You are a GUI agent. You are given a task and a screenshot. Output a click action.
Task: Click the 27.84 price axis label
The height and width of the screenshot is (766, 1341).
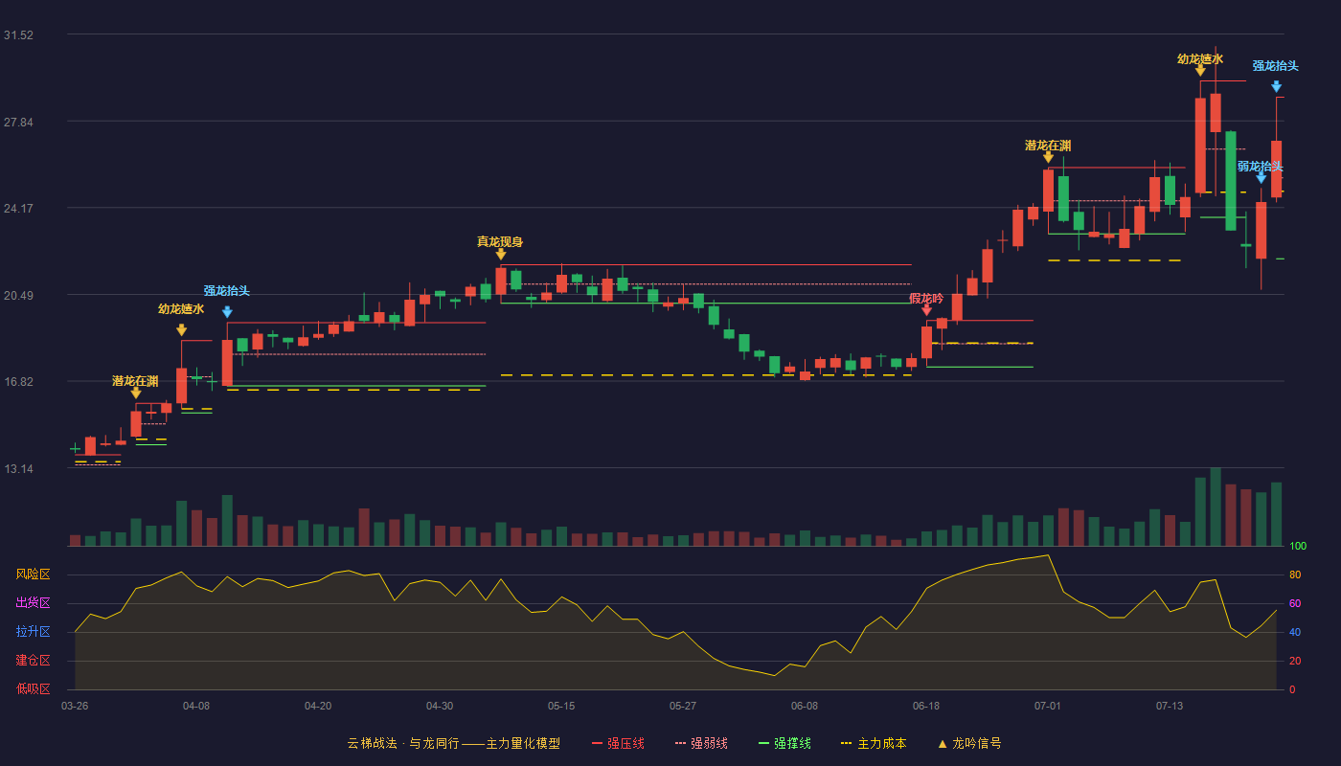point(18,123)
